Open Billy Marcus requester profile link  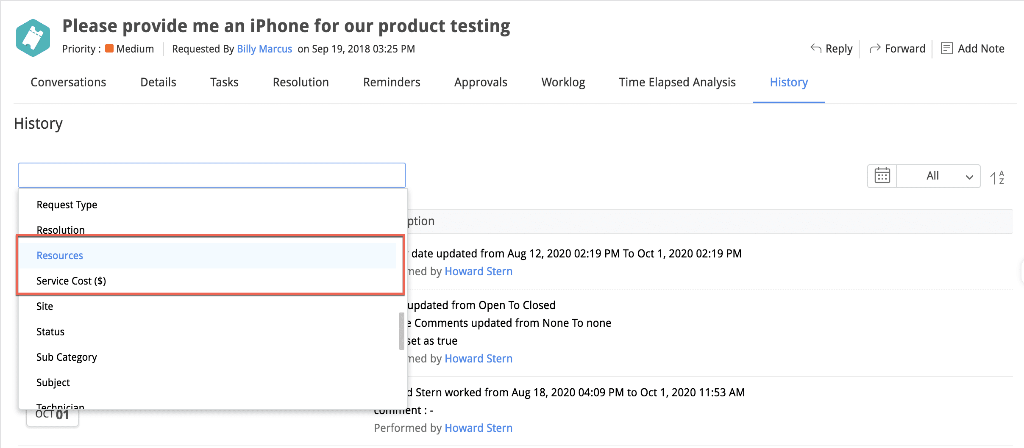pos(264,49)
